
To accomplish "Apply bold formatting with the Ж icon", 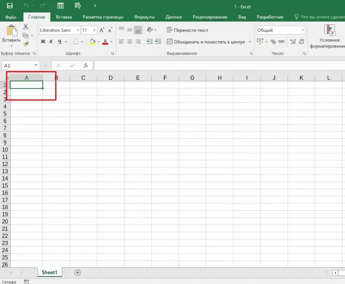I will 43,41.
